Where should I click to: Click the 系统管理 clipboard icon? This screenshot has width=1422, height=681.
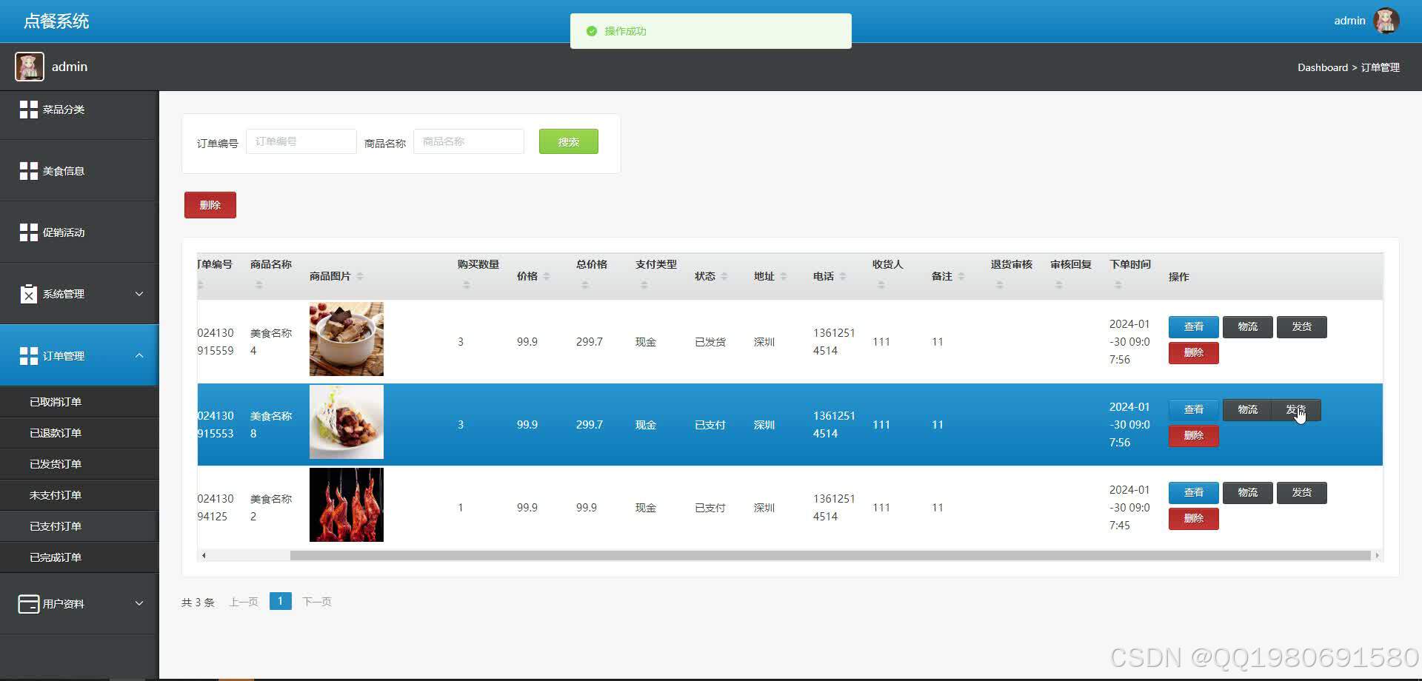point(28,294)
